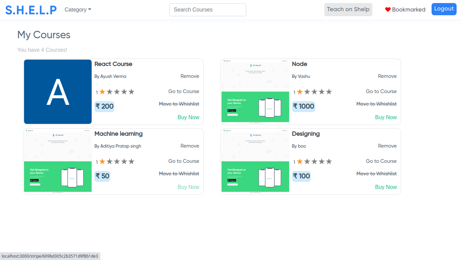Rate Machine learning five stars
This screenshot has width=462, height=260.
[x=131, y=161]
